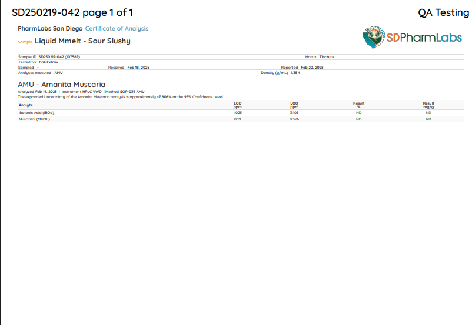Click the "LOD ppm" column header
Screen dimensions: 472x325
tap(237, 105)
